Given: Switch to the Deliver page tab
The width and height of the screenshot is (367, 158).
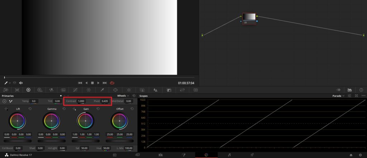Looking at the screenshot, I should [x=252, y=155].
